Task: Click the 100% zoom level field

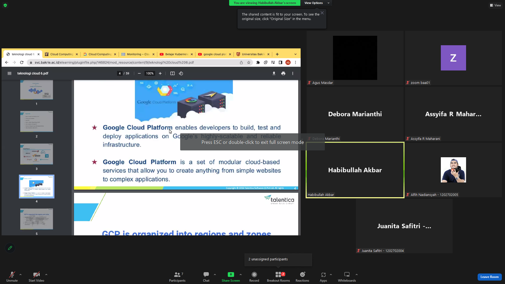Action: pos(150,73)
